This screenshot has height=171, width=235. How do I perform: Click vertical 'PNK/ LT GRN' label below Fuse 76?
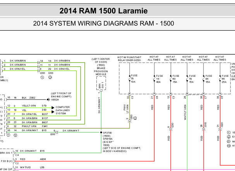click(x=126, y=109)
